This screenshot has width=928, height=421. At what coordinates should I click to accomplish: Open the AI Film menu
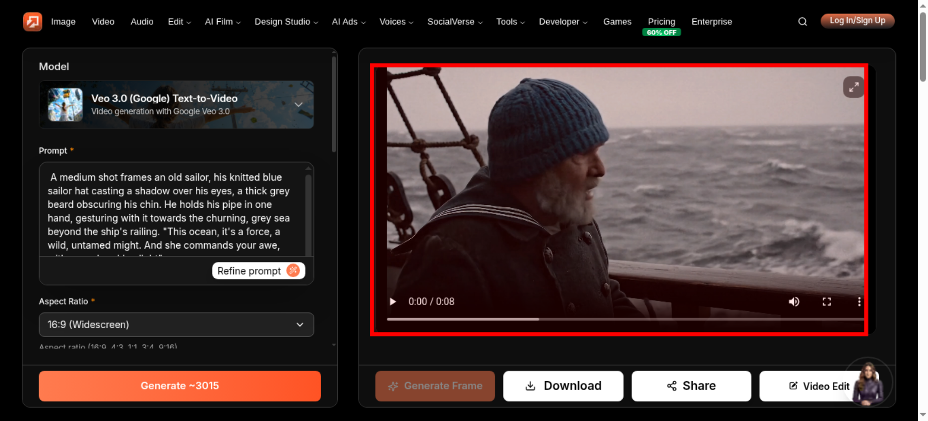[x=223, y=22]
